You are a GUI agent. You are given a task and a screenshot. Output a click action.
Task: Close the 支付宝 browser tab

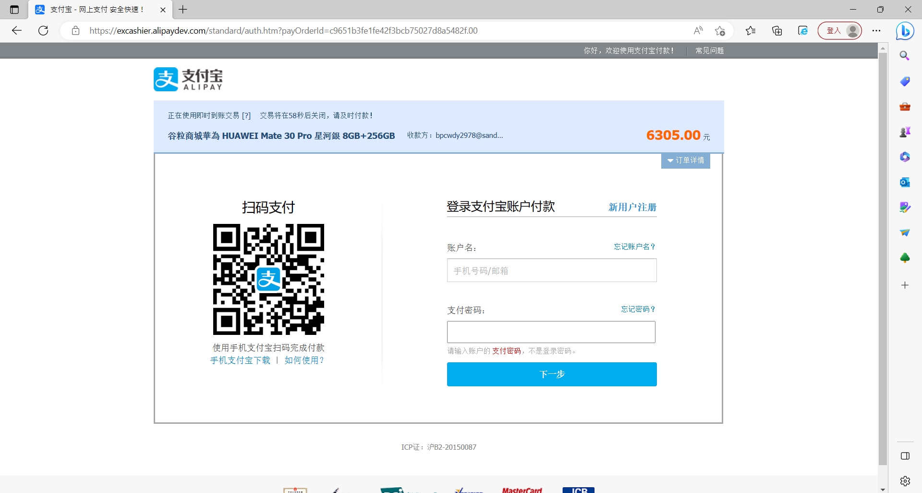(163, 10)
